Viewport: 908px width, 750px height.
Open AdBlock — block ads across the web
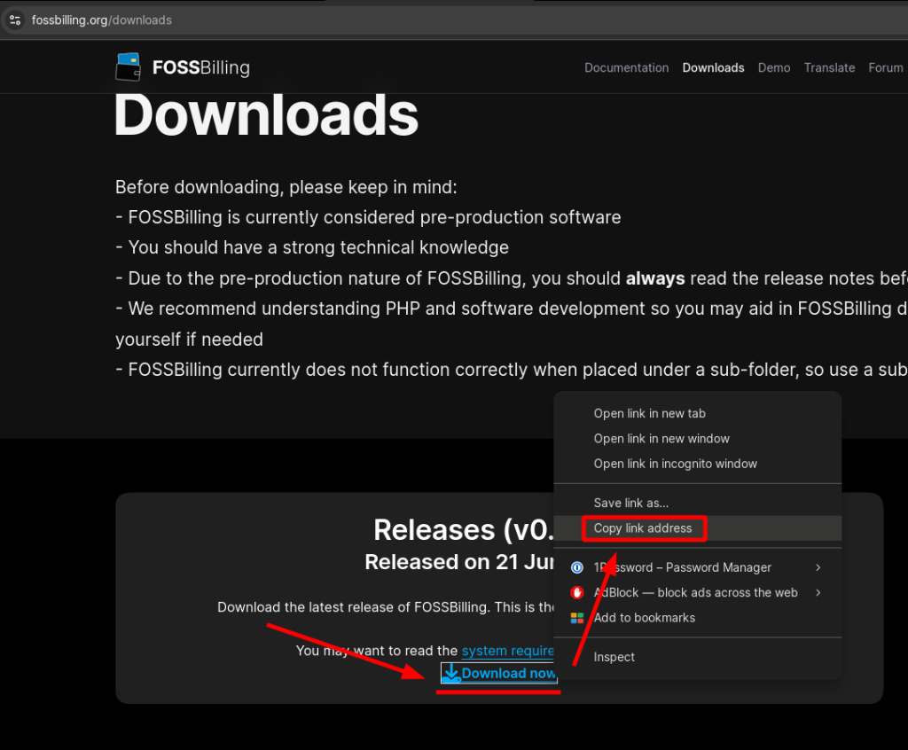[697, 592]
